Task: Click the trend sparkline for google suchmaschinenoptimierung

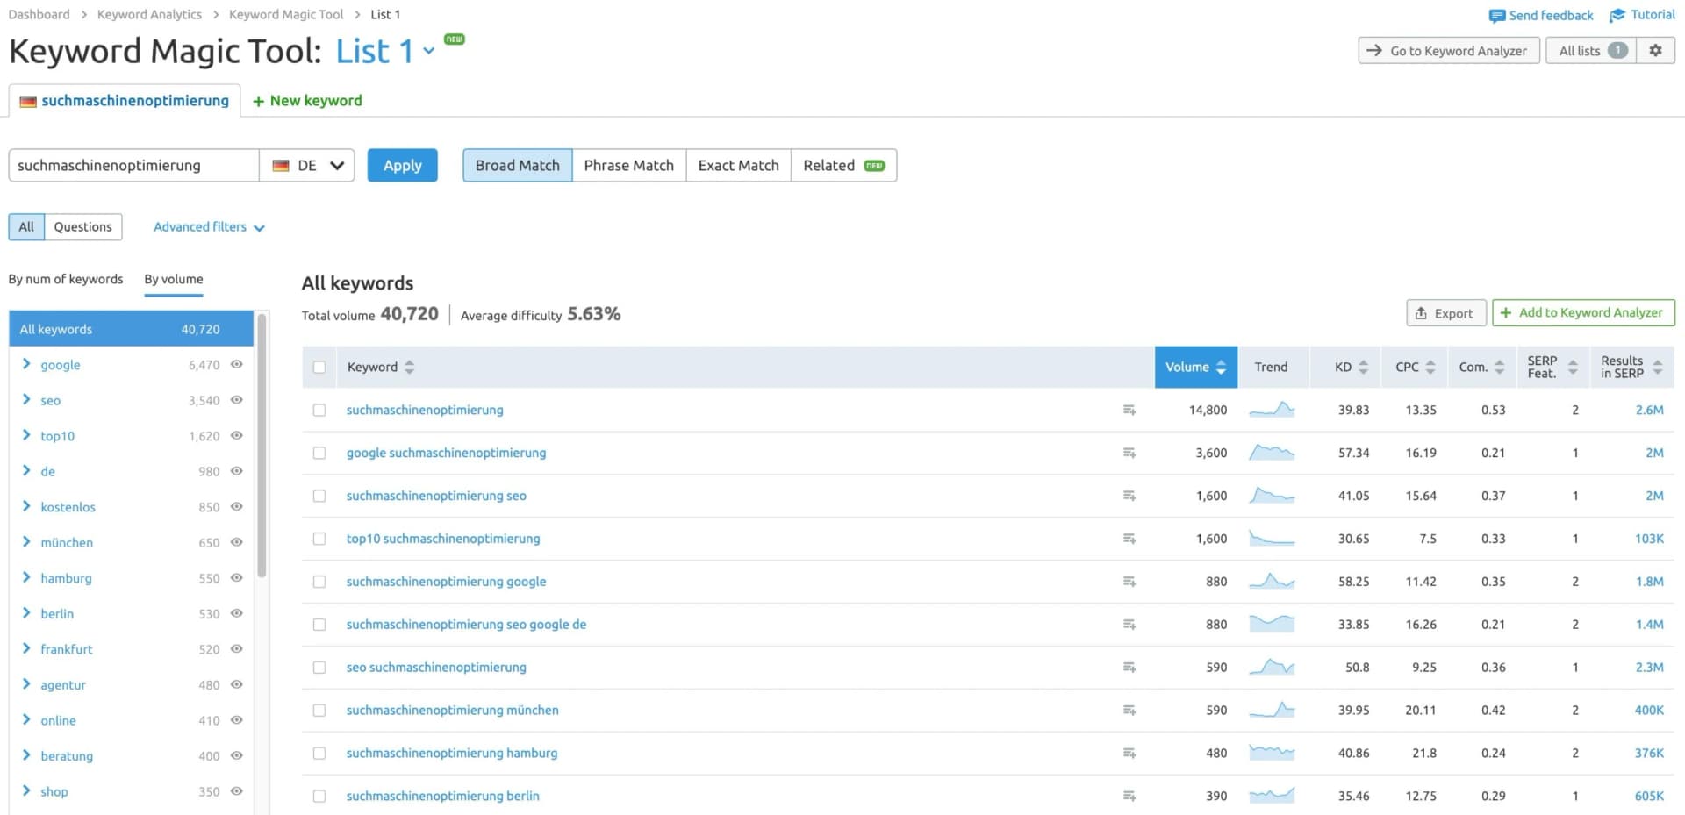Action: point(1272,452)
